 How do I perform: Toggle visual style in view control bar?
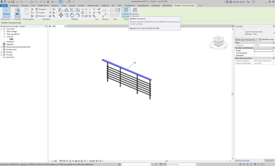[64, 161]
